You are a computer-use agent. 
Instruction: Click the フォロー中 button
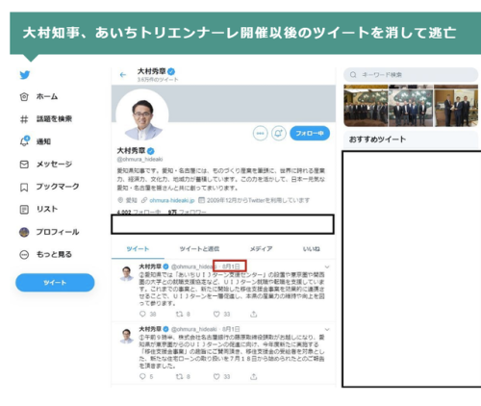click(310, 133)
